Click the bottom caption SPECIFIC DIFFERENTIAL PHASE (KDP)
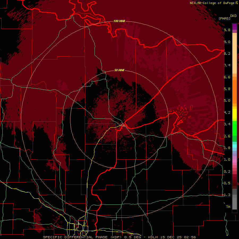Screen dimensions: 239x239 tap(82, 237)
